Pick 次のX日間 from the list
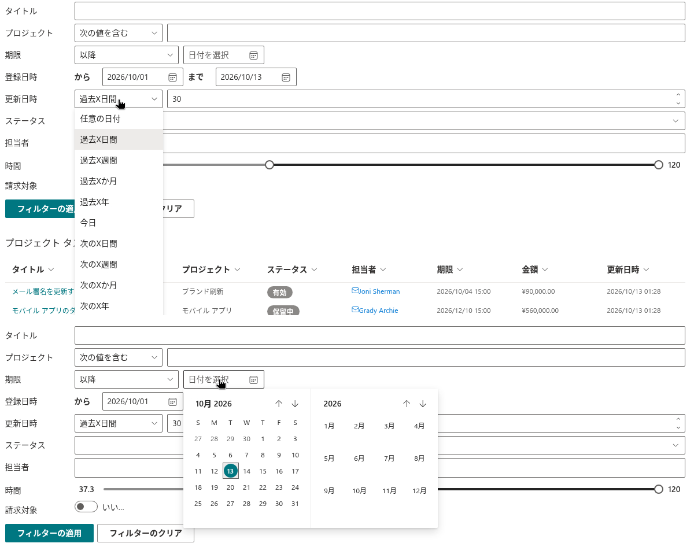 pyautogui.click(x=119, y=243)
